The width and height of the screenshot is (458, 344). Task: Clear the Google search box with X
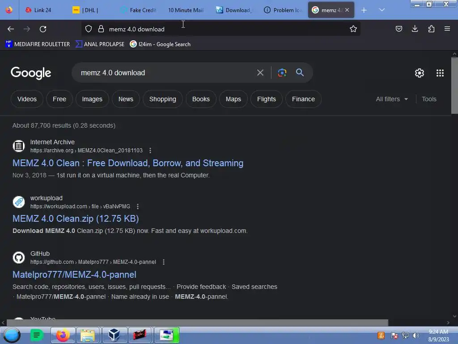coord(260,73)
